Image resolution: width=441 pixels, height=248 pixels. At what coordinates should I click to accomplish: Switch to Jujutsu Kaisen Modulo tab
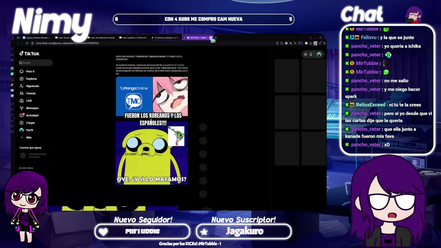point(37,38)
